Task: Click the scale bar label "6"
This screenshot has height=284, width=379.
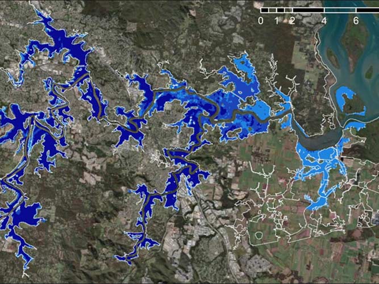Action: click(356, 21)
